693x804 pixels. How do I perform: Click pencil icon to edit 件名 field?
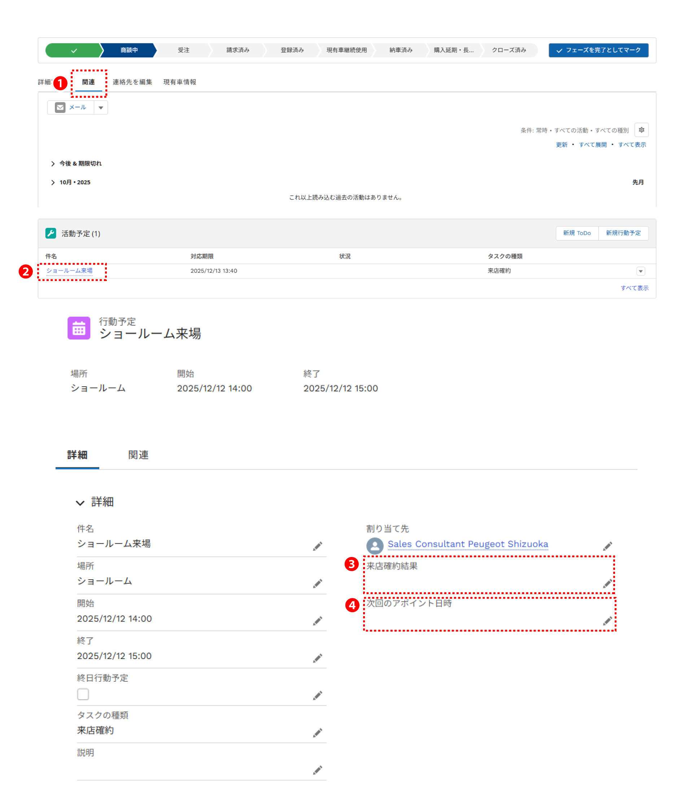pyautogui.click(x=317, y=546)
